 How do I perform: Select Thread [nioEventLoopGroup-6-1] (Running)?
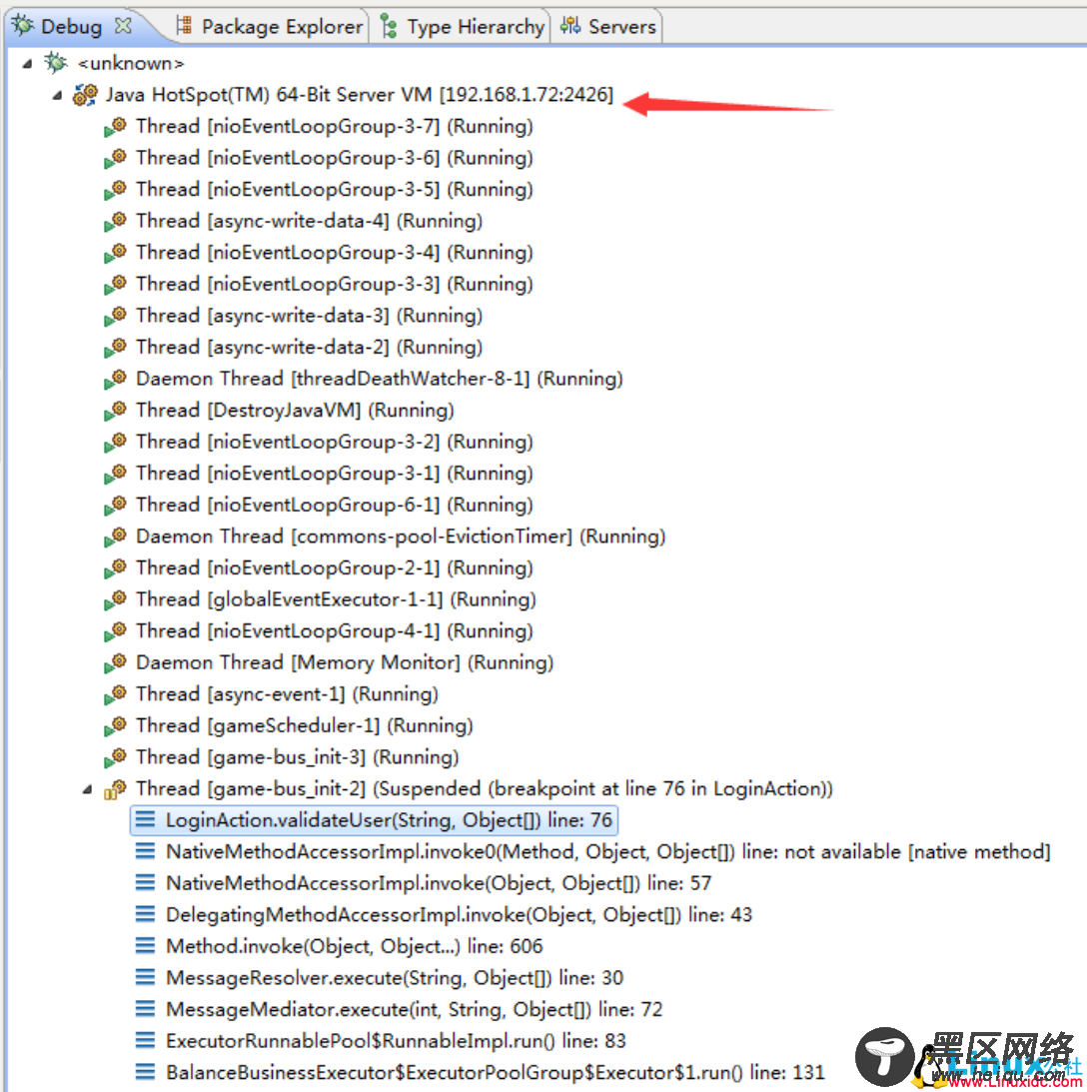[x=335, y=505]
